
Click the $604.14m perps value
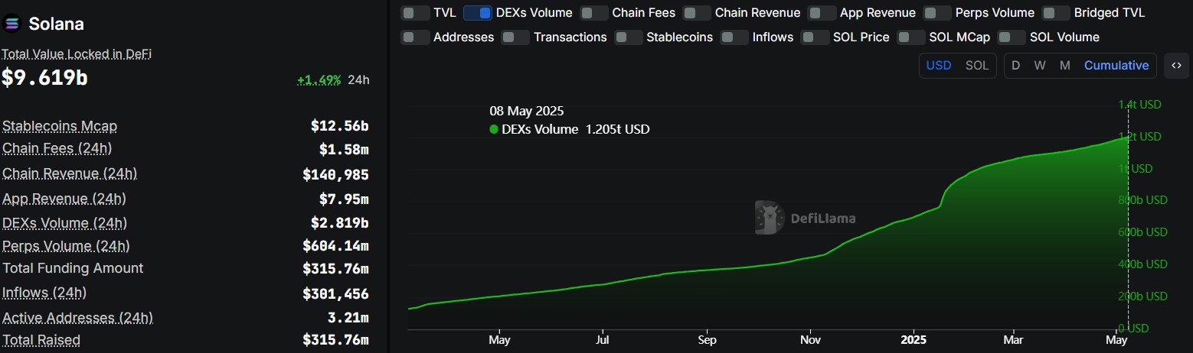(x=335, y=246)
